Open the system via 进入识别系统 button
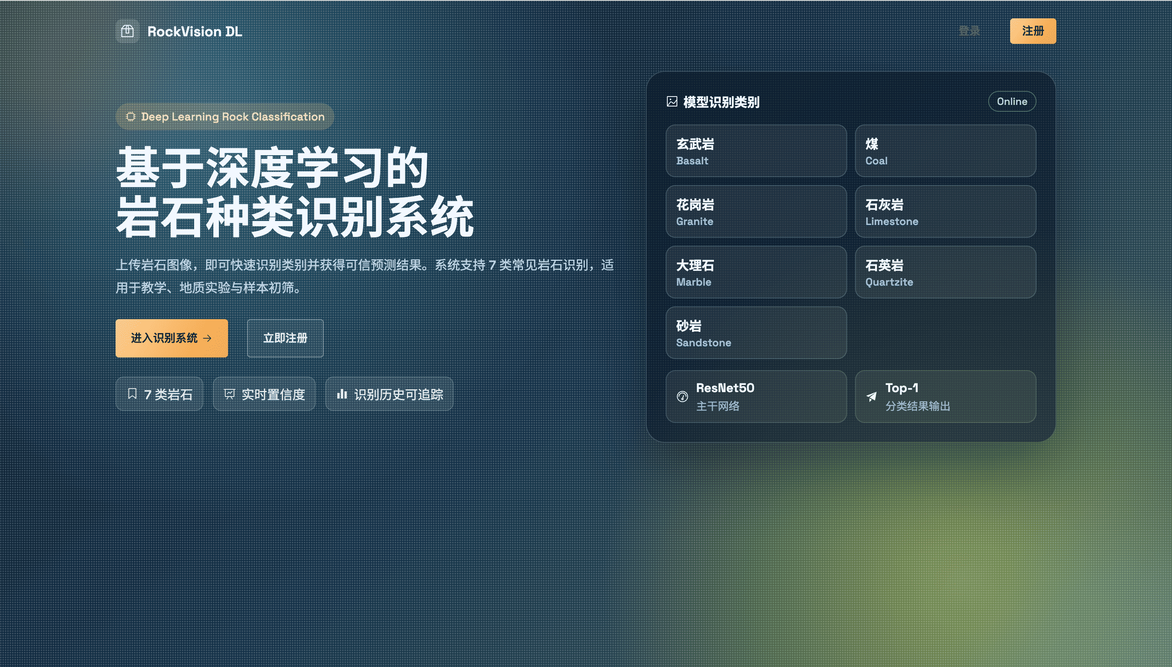This screenshot has height=667, width=1172. [171, 338]
